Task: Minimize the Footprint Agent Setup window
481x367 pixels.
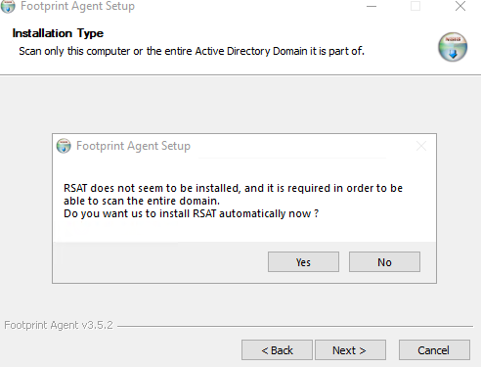Action: pyautogui.click(x=372, y=6)
